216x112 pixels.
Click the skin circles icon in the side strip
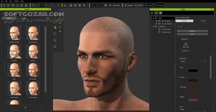(55, 27)
